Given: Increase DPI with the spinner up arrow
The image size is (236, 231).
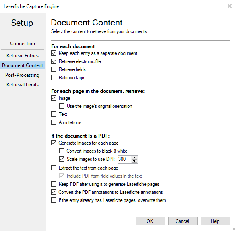Looking at the screenshot, I should (x=135, y=157).
